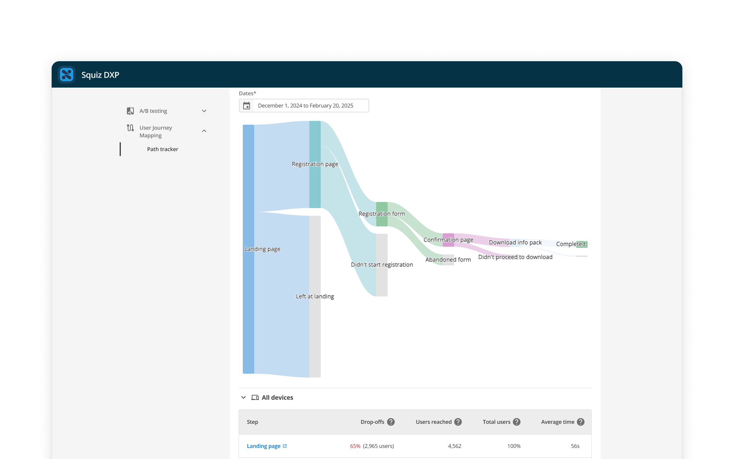734x459 pixels.
Task: Click the Average time header text
Action: point(558,422)
